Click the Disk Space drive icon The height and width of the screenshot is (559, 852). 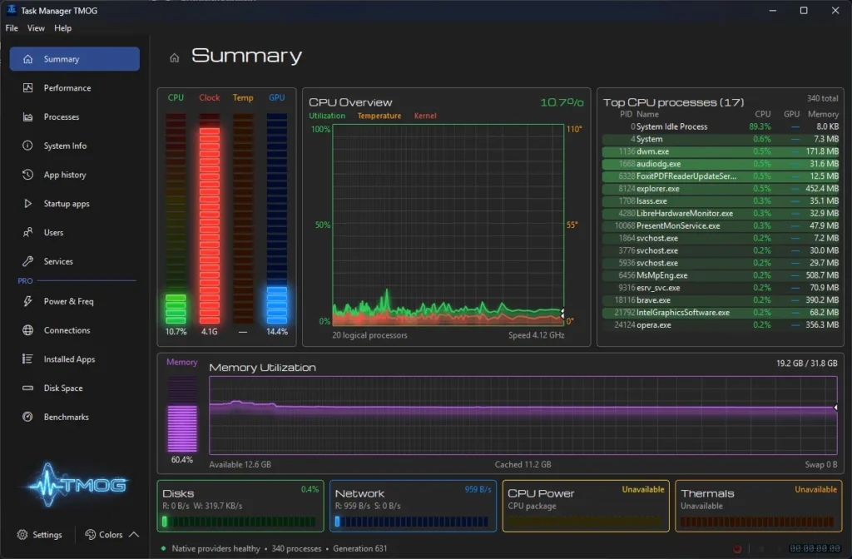pos(27,388)
